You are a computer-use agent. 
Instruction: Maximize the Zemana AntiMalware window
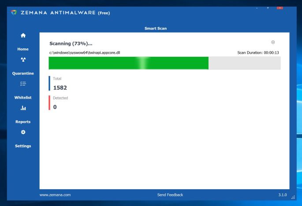coord(268,8)
